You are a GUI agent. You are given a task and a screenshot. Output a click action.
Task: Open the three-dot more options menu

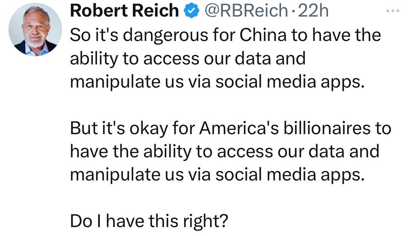tap(393, 11)
